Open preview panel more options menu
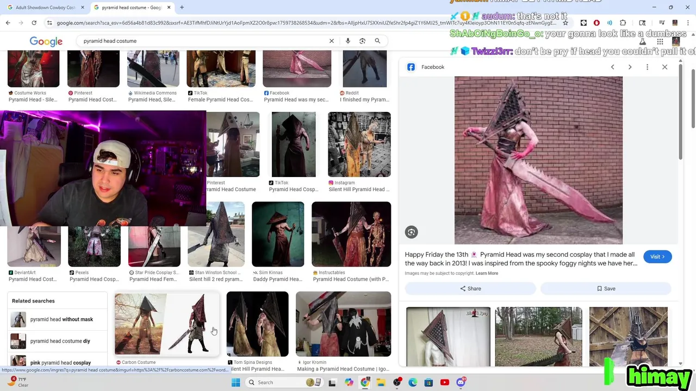This screenshot has height=391, width=696. [x=647, y=67]
